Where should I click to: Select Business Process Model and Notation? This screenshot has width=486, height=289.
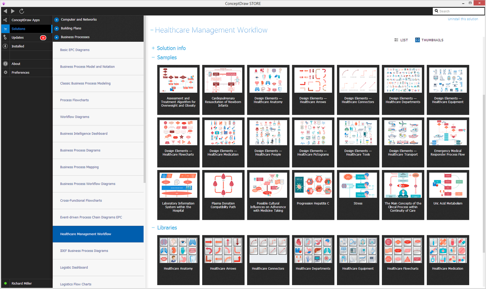tap(98, 67)
